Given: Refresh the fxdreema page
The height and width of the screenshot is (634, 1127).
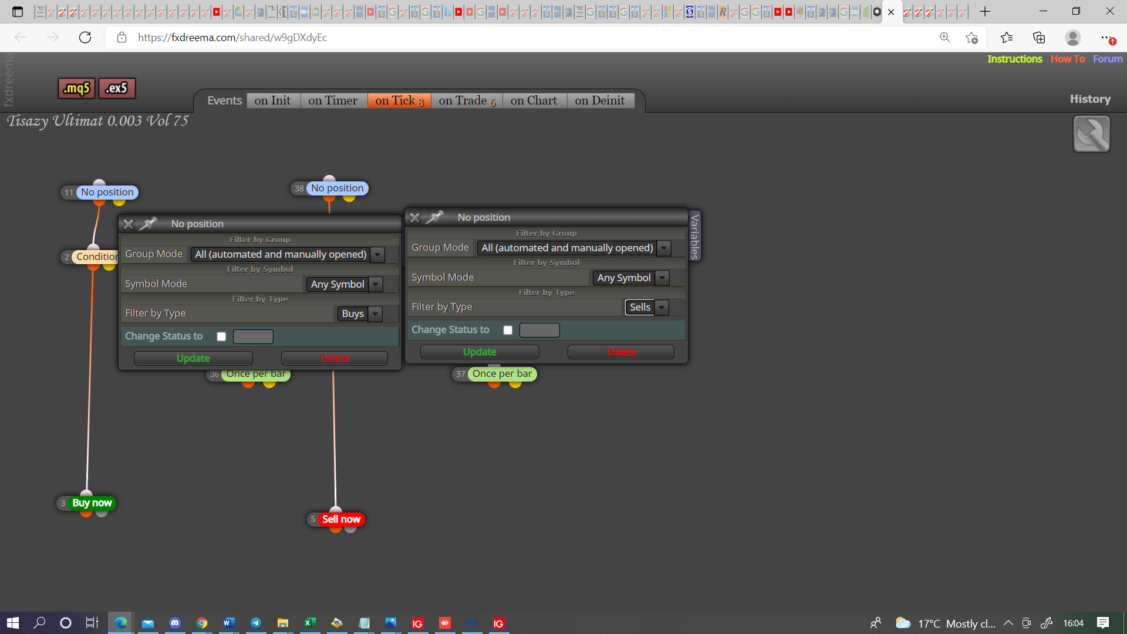Looking at the screenshot, I should pos(85,38).
